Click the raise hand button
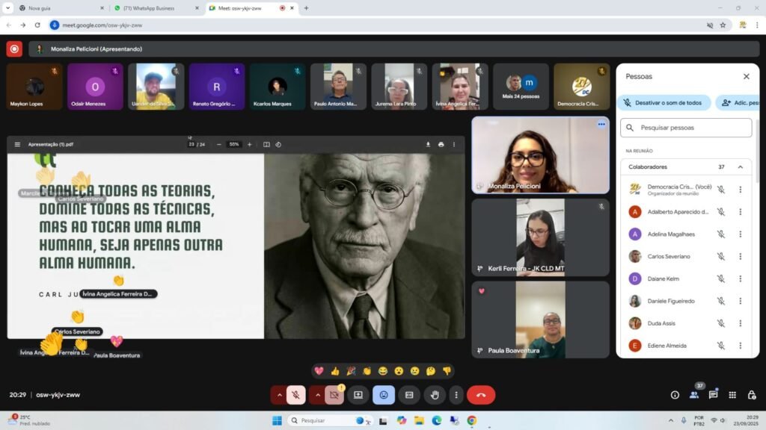This screenshot has height=430, width=766. pyautogui.click(x=435, y=395)
